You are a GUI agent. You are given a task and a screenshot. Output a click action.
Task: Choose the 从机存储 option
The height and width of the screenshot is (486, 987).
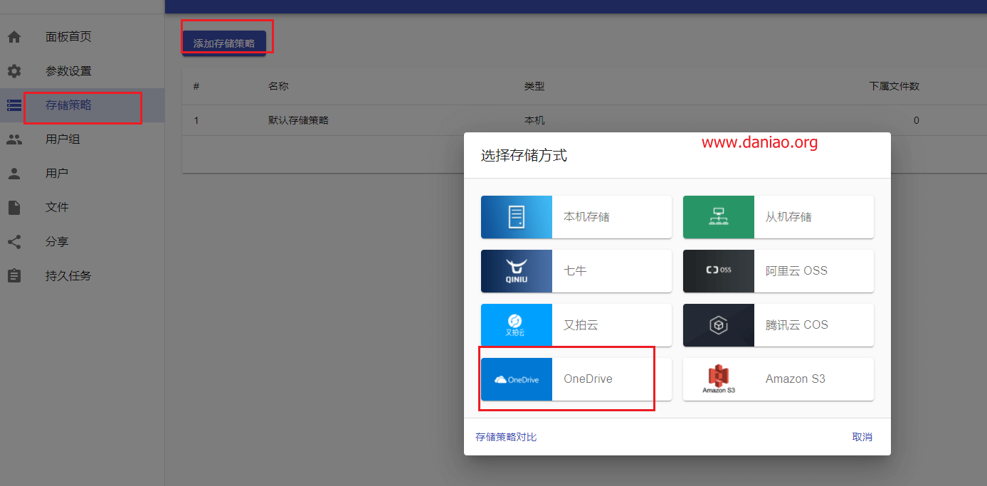tap(778, 217)
